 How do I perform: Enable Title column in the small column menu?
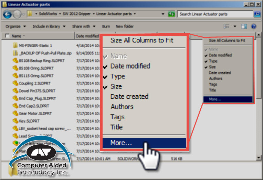coord(212,90)
